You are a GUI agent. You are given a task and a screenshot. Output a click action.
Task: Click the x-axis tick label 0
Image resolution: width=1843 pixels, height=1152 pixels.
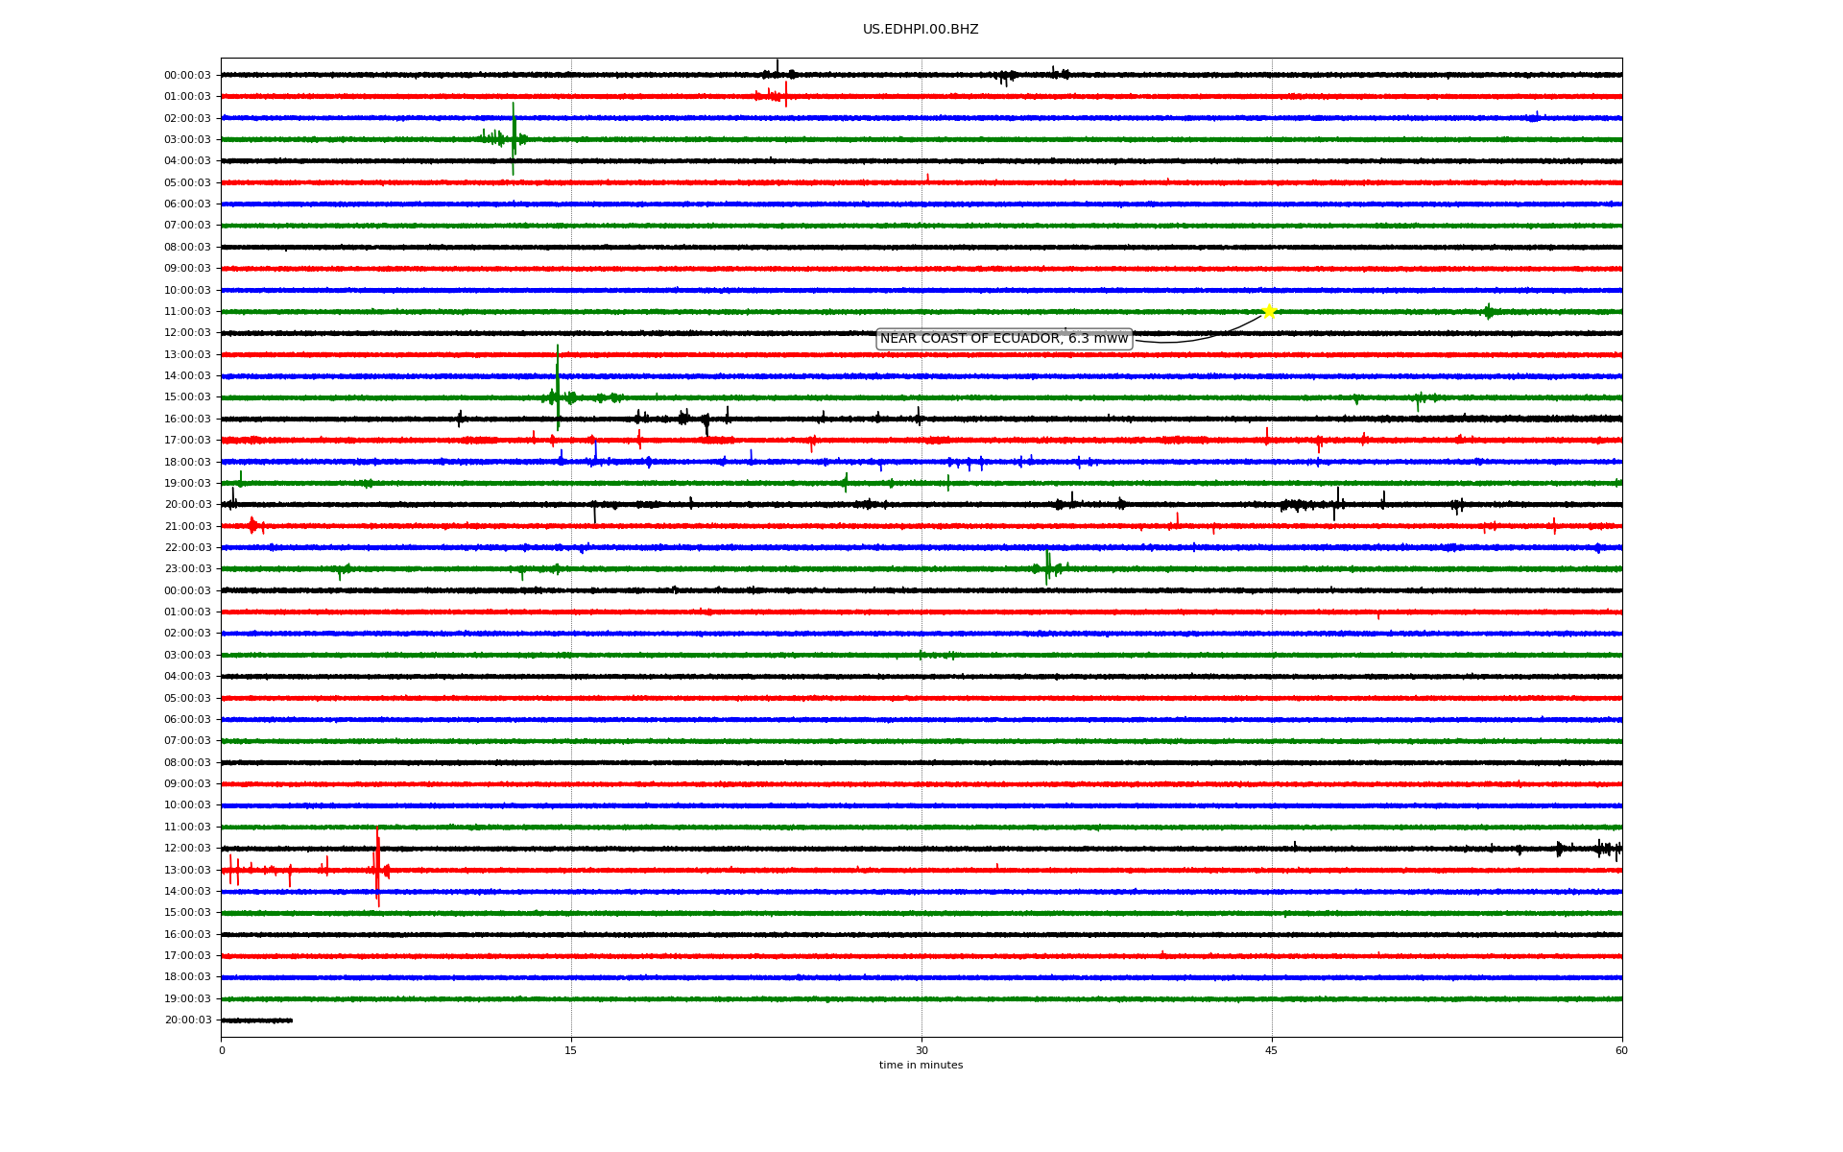(x=222, y=1050)
